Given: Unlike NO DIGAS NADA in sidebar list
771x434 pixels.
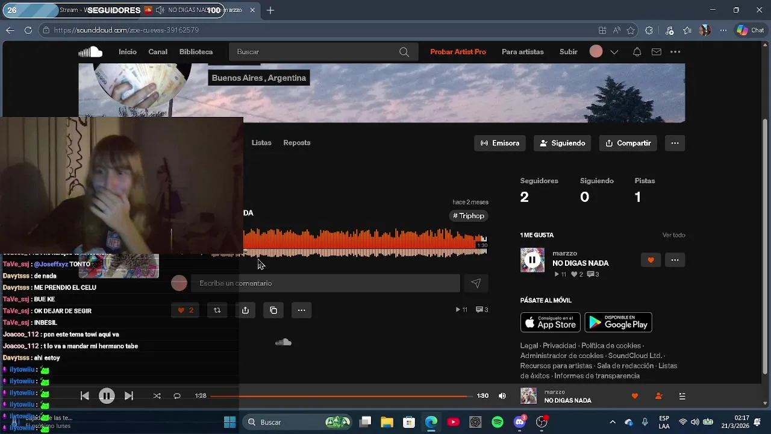Looking at the screenshot, I should click(651, 260).
